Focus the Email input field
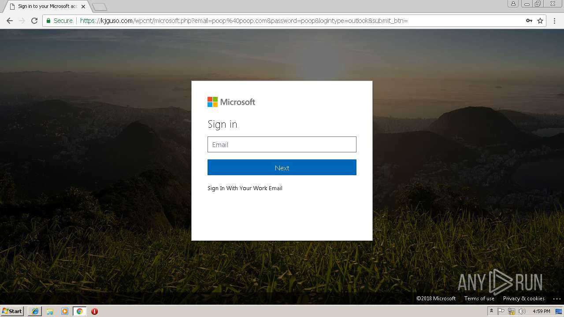 282,144
